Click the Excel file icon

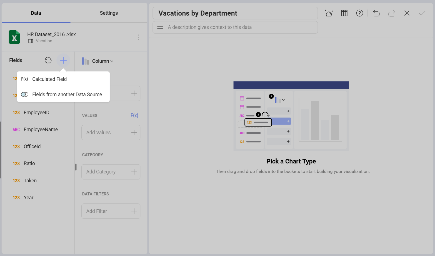click(14, 37)
